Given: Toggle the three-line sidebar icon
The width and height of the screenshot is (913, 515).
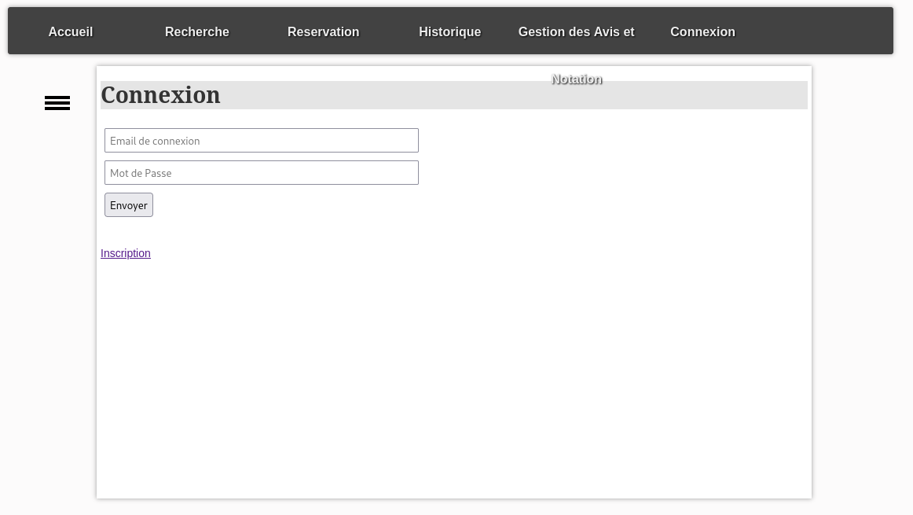Looking at the screenshot, I should [57, 103].
